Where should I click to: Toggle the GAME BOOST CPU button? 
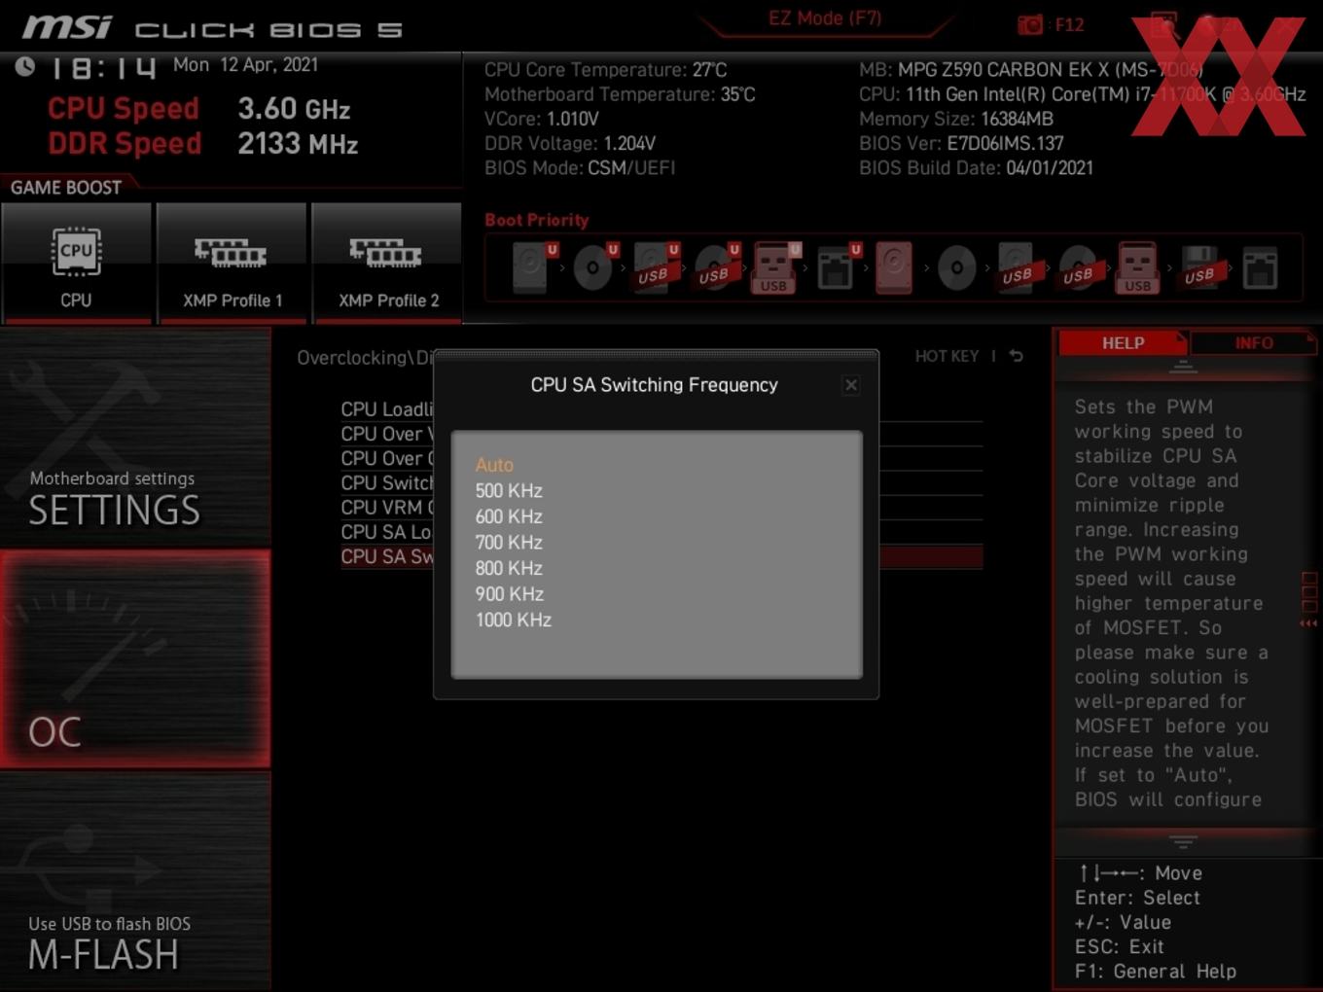pos(76,263)
